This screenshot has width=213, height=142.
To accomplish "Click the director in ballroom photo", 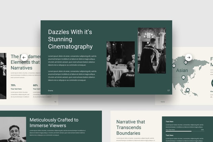I will pos(152,51).
